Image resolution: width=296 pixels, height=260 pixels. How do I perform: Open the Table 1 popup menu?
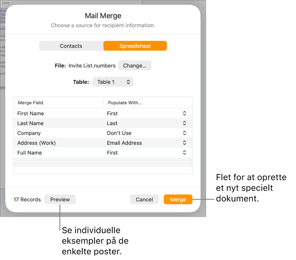[x=113, y=82]
